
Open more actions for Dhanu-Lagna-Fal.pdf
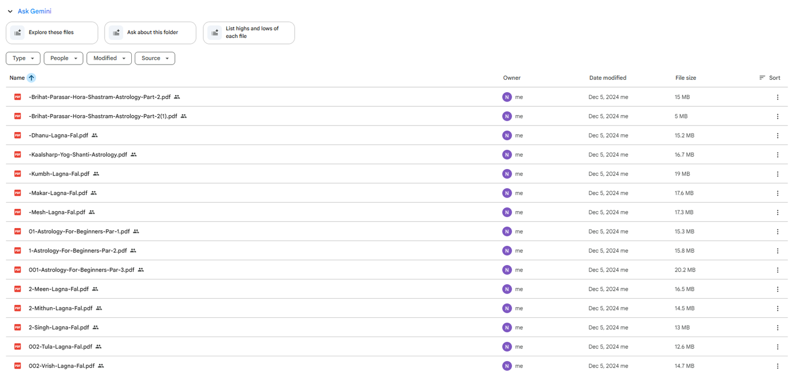pyautogui.click(x=777, y=136)
